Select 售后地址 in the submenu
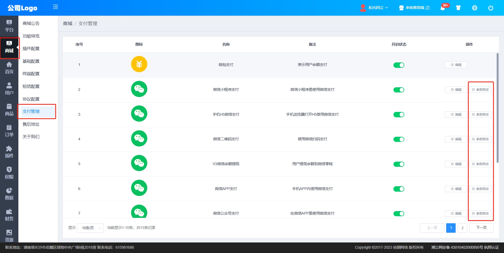This screenshot has width=504, height=253. pos(31,124)
